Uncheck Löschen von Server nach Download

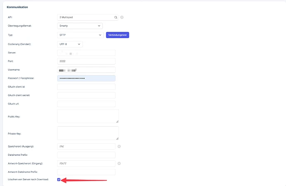click(x=59, y=180)
